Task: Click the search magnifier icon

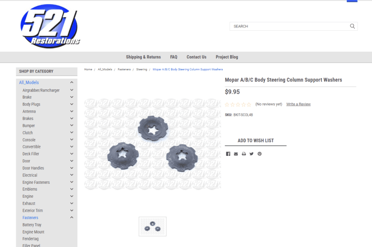Action: click(352, 26)
